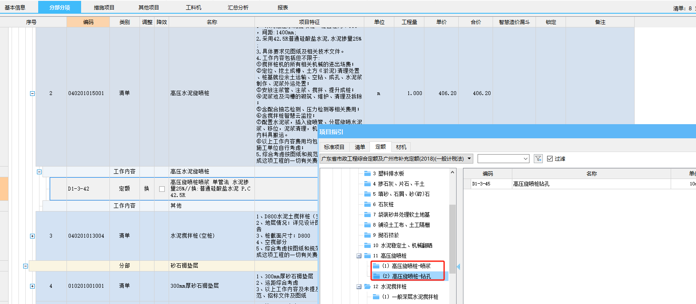Click quantity cell 1.000
696x304 pixels.
(x=409, y=93)
